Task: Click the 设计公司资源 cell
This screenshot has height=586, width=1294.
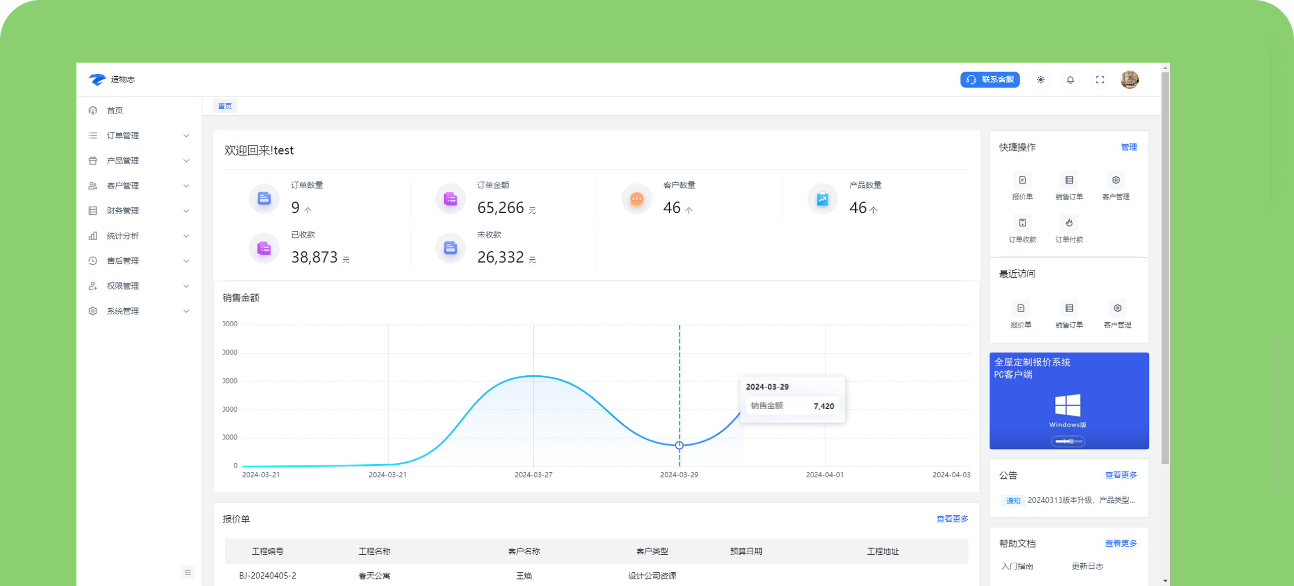Action: (x=652, y=576)
